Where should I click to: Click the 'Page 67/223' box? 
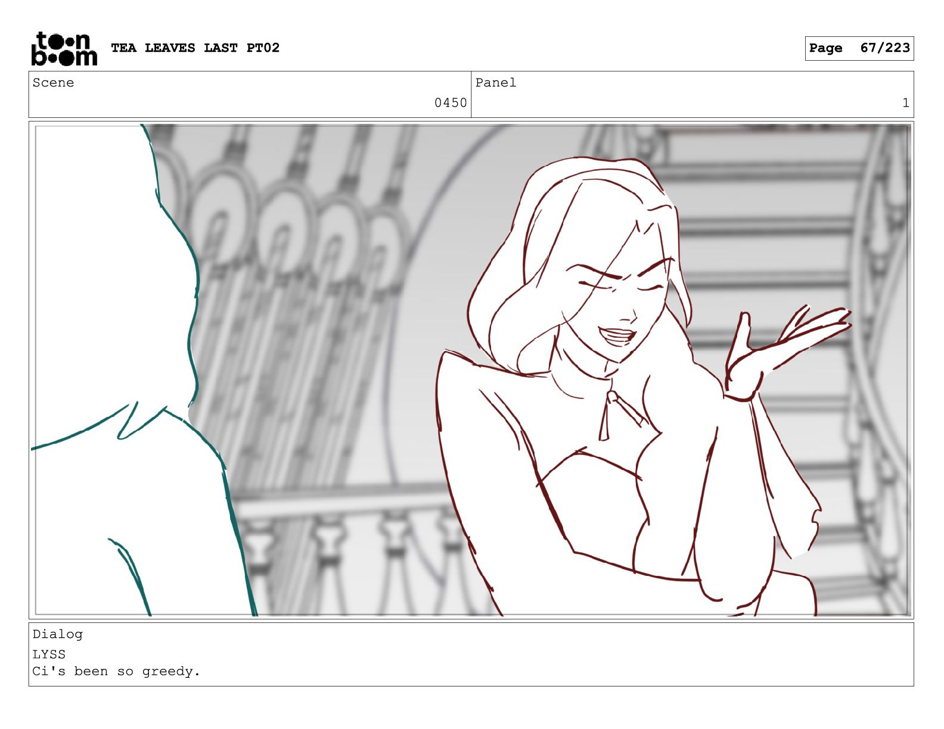click(x=859, y=48)
